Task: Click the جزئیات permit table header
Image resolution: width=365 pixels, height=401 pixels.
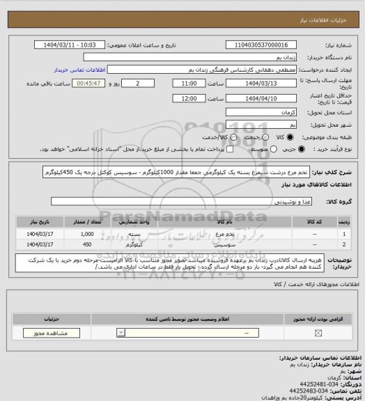Action: pyautogui.click(x=52, y=319)
